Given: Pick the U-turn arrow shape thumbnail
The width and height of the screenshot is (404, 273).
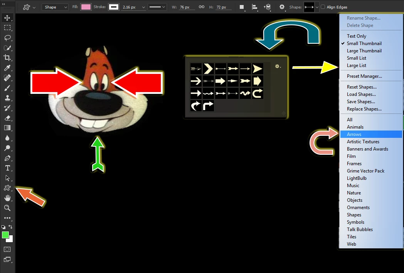Looking at the screenshot, I should [258, 93].
